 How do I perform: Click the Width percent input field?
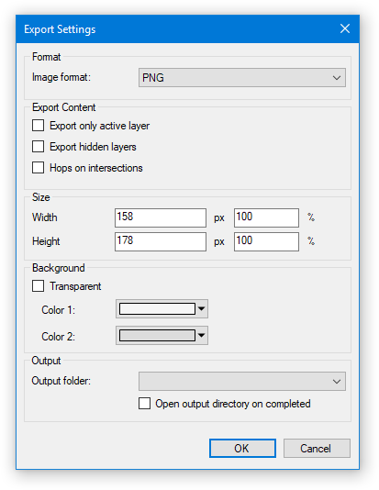266,217
